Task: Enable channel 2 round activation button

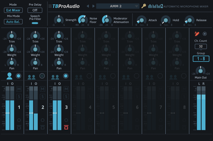Action: click(42, 76)
